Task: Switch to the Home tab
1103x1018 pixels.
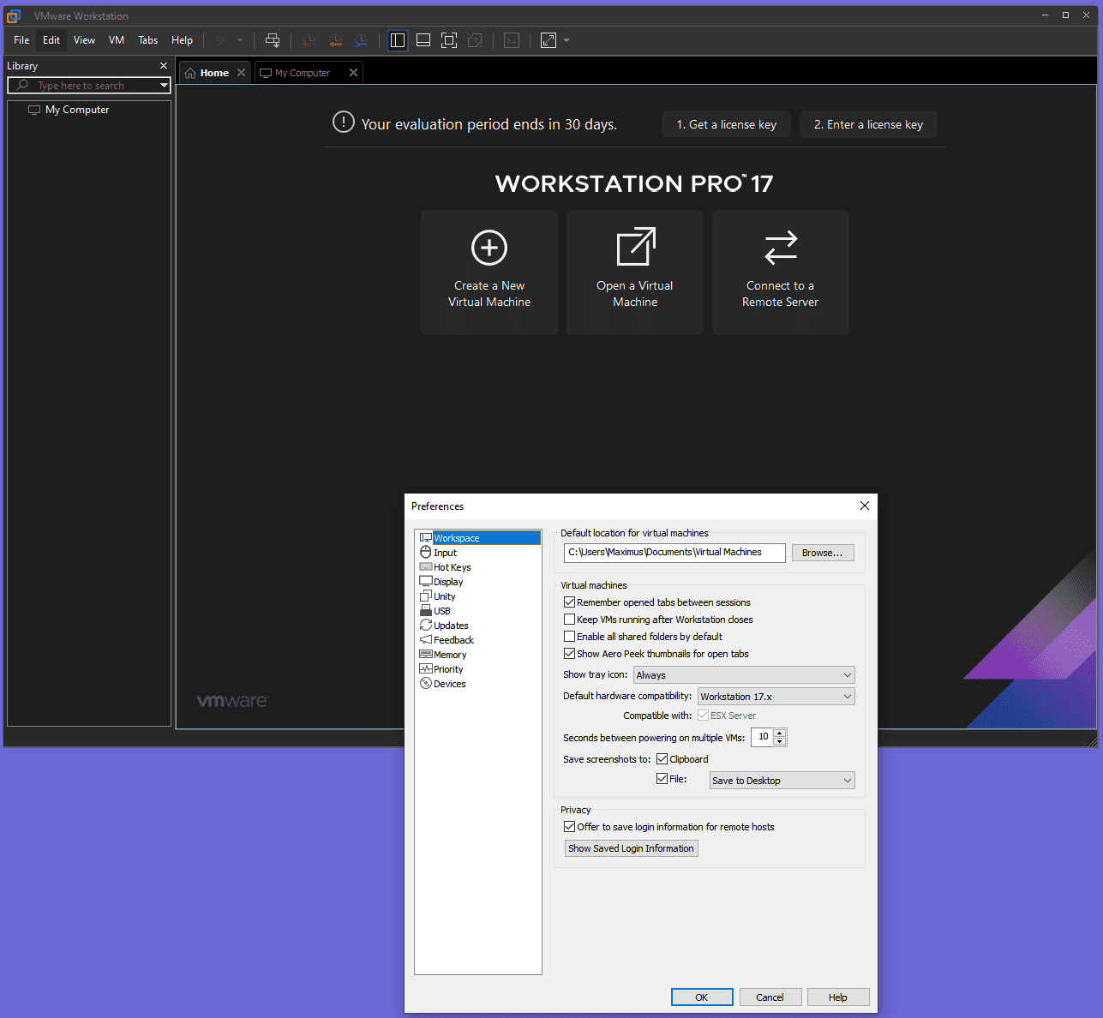Action: click(x=214, y=73)
